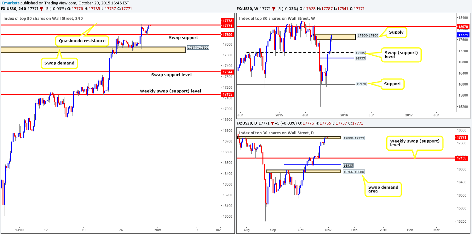Click the Quasimodo resistance callout
This screenshot has width=472, height=234.
[x=82, y=40]
